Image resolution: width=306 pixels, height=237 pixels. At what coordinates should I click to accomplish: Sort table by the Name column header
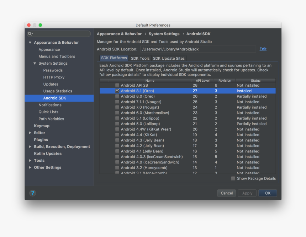[x=150, y=81]
